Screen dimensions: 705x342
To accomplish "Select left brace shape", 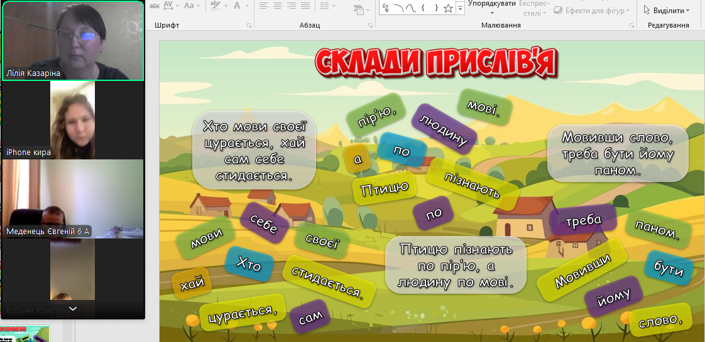I will click(x=423, y=8).
